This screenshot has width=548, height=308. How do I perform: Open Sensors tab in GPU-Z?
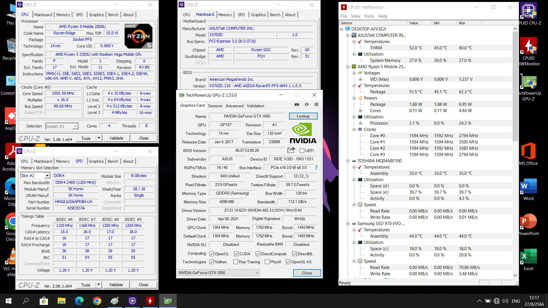coord(215,106)
